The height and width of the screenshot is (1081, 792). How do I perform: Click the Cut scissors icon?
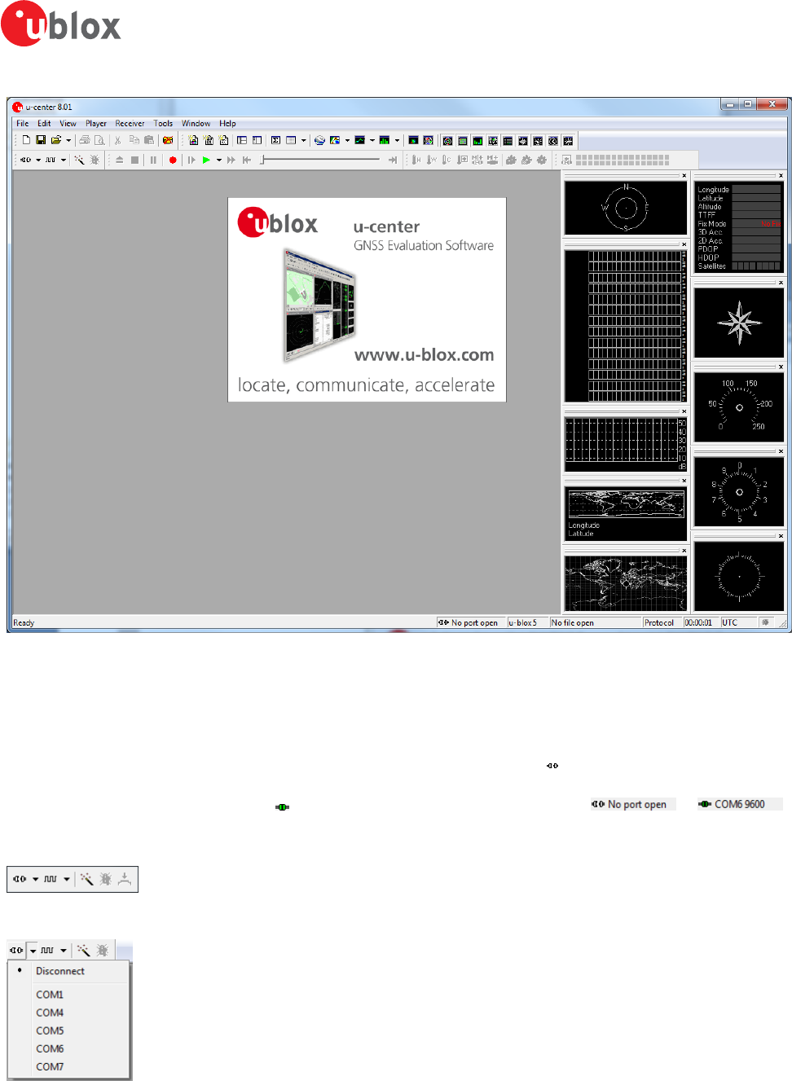118,140
